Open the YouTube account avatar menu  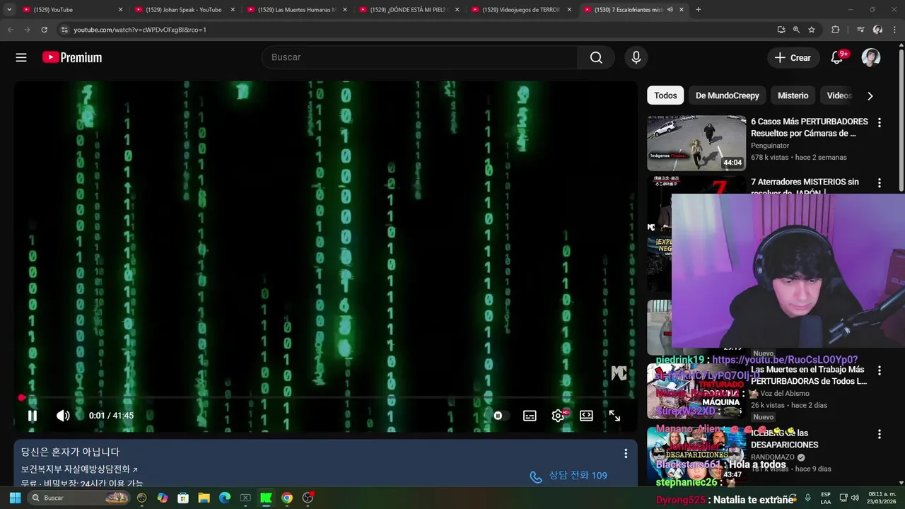pos(871,58)
